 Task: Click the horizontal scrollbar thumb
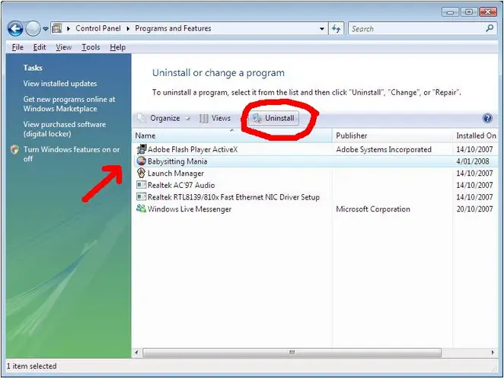[292, 352]
